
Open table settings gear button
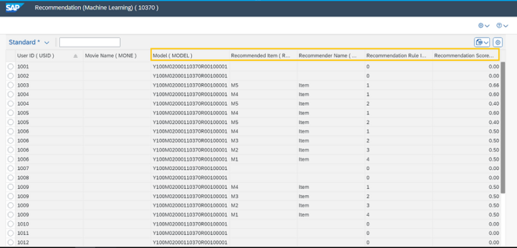coord(498,42)
